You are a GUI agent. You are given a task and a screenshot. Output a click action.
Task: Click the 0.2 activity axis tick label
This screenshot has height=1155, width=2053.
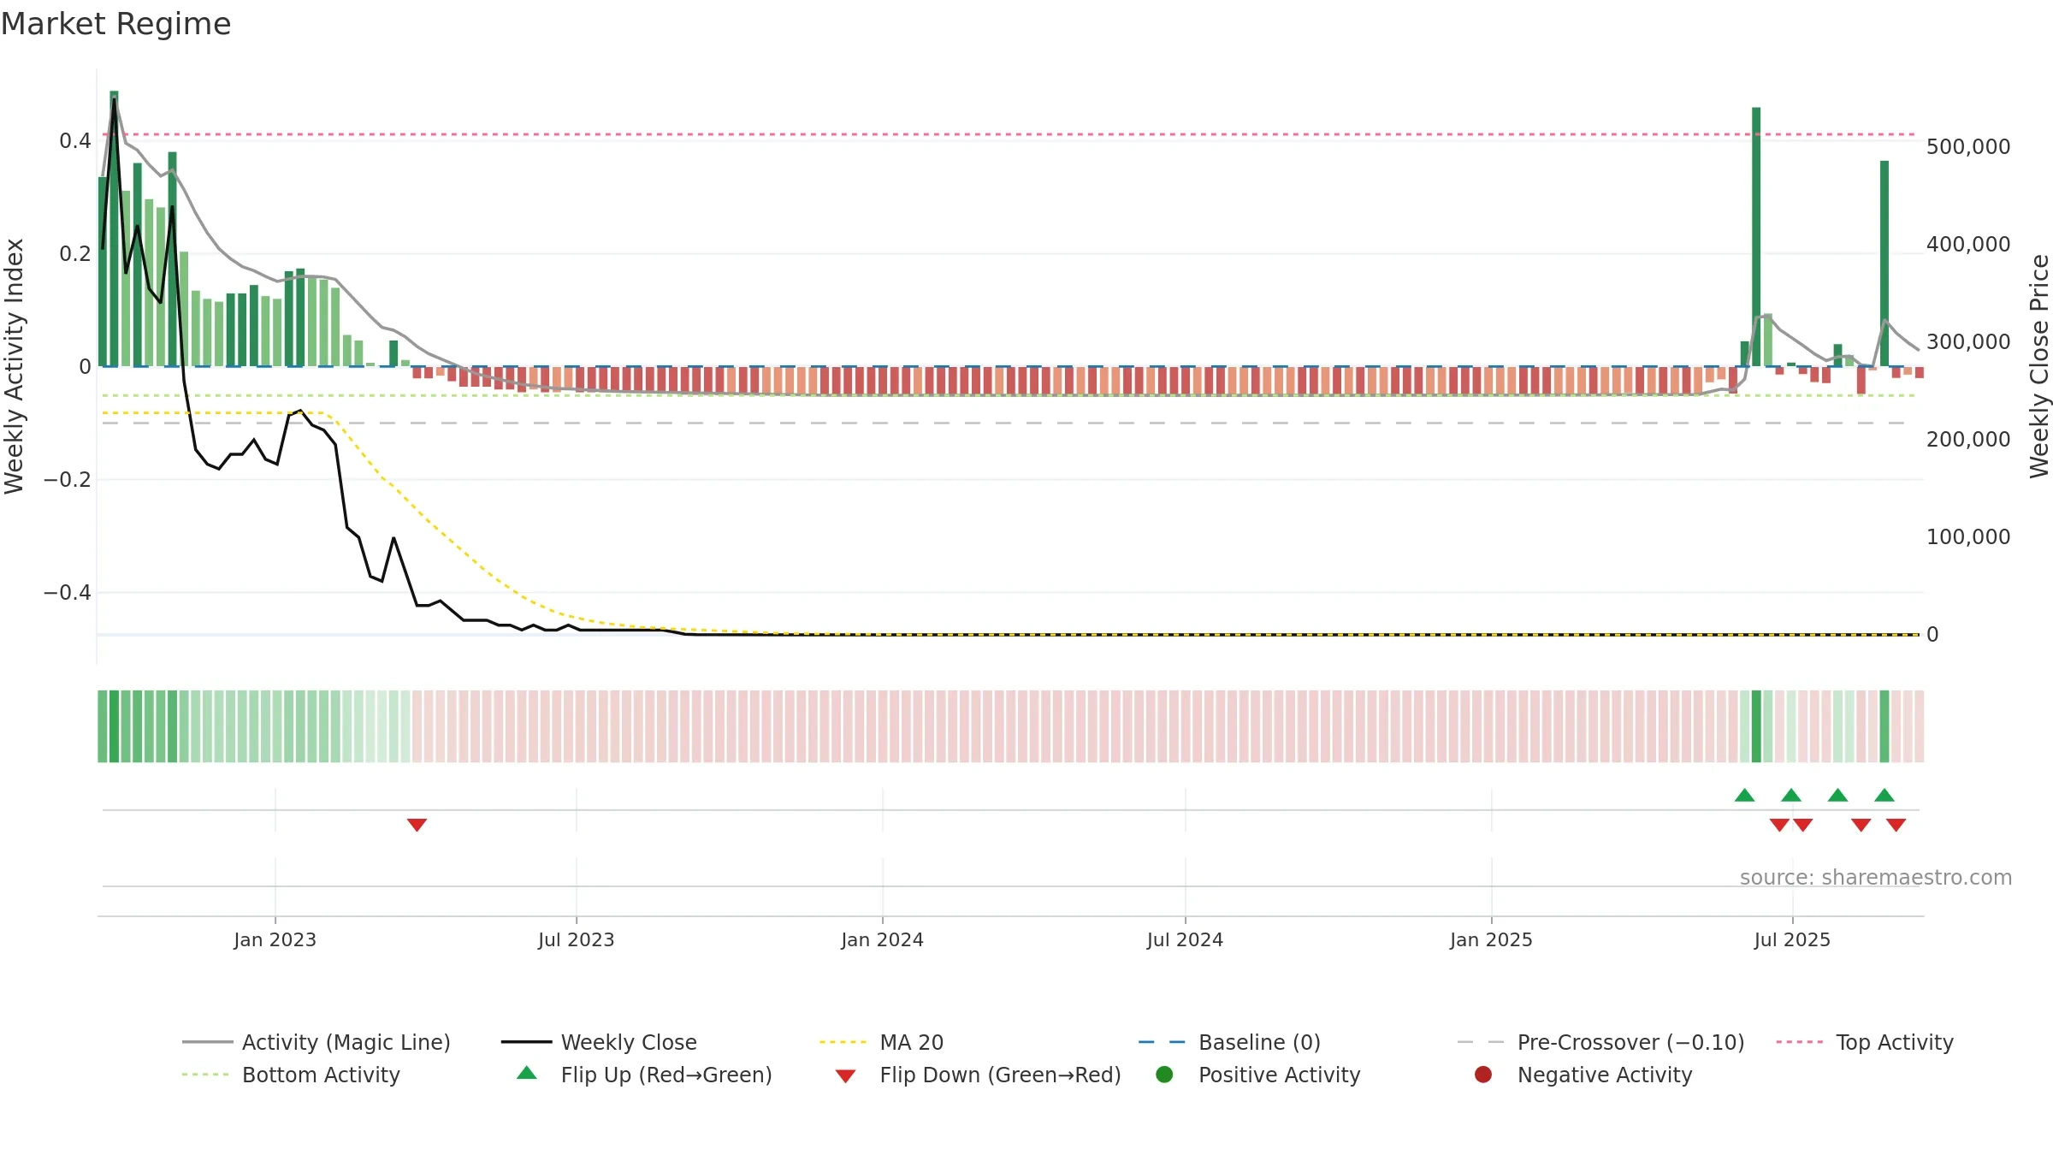coord(75,254)
